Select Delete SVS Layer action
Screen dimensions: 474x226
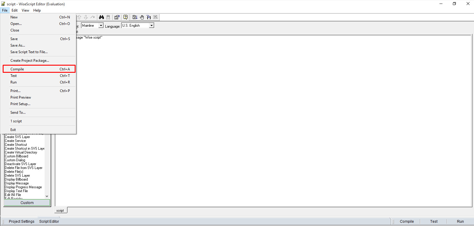point(17,176)
